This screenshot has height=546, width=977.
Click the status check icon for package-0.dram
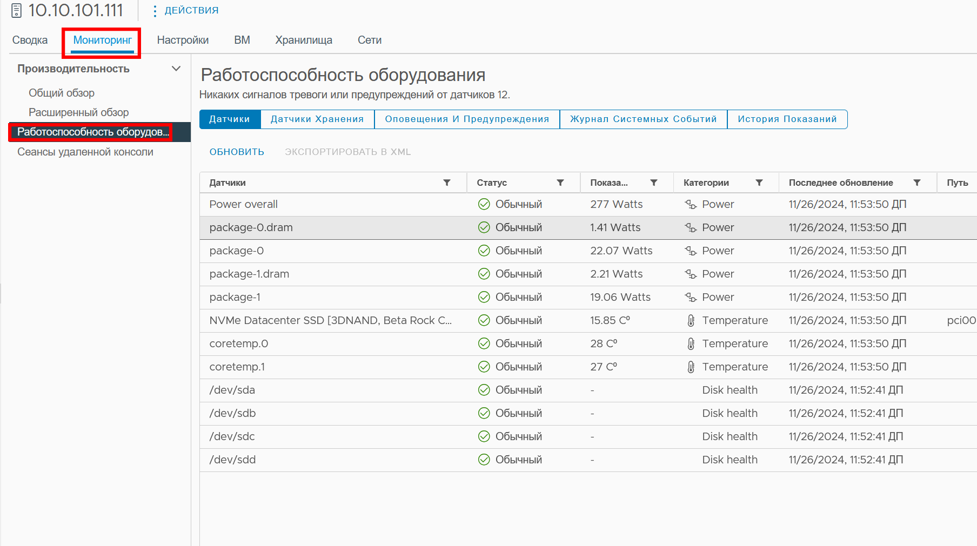tap(484, 227)
